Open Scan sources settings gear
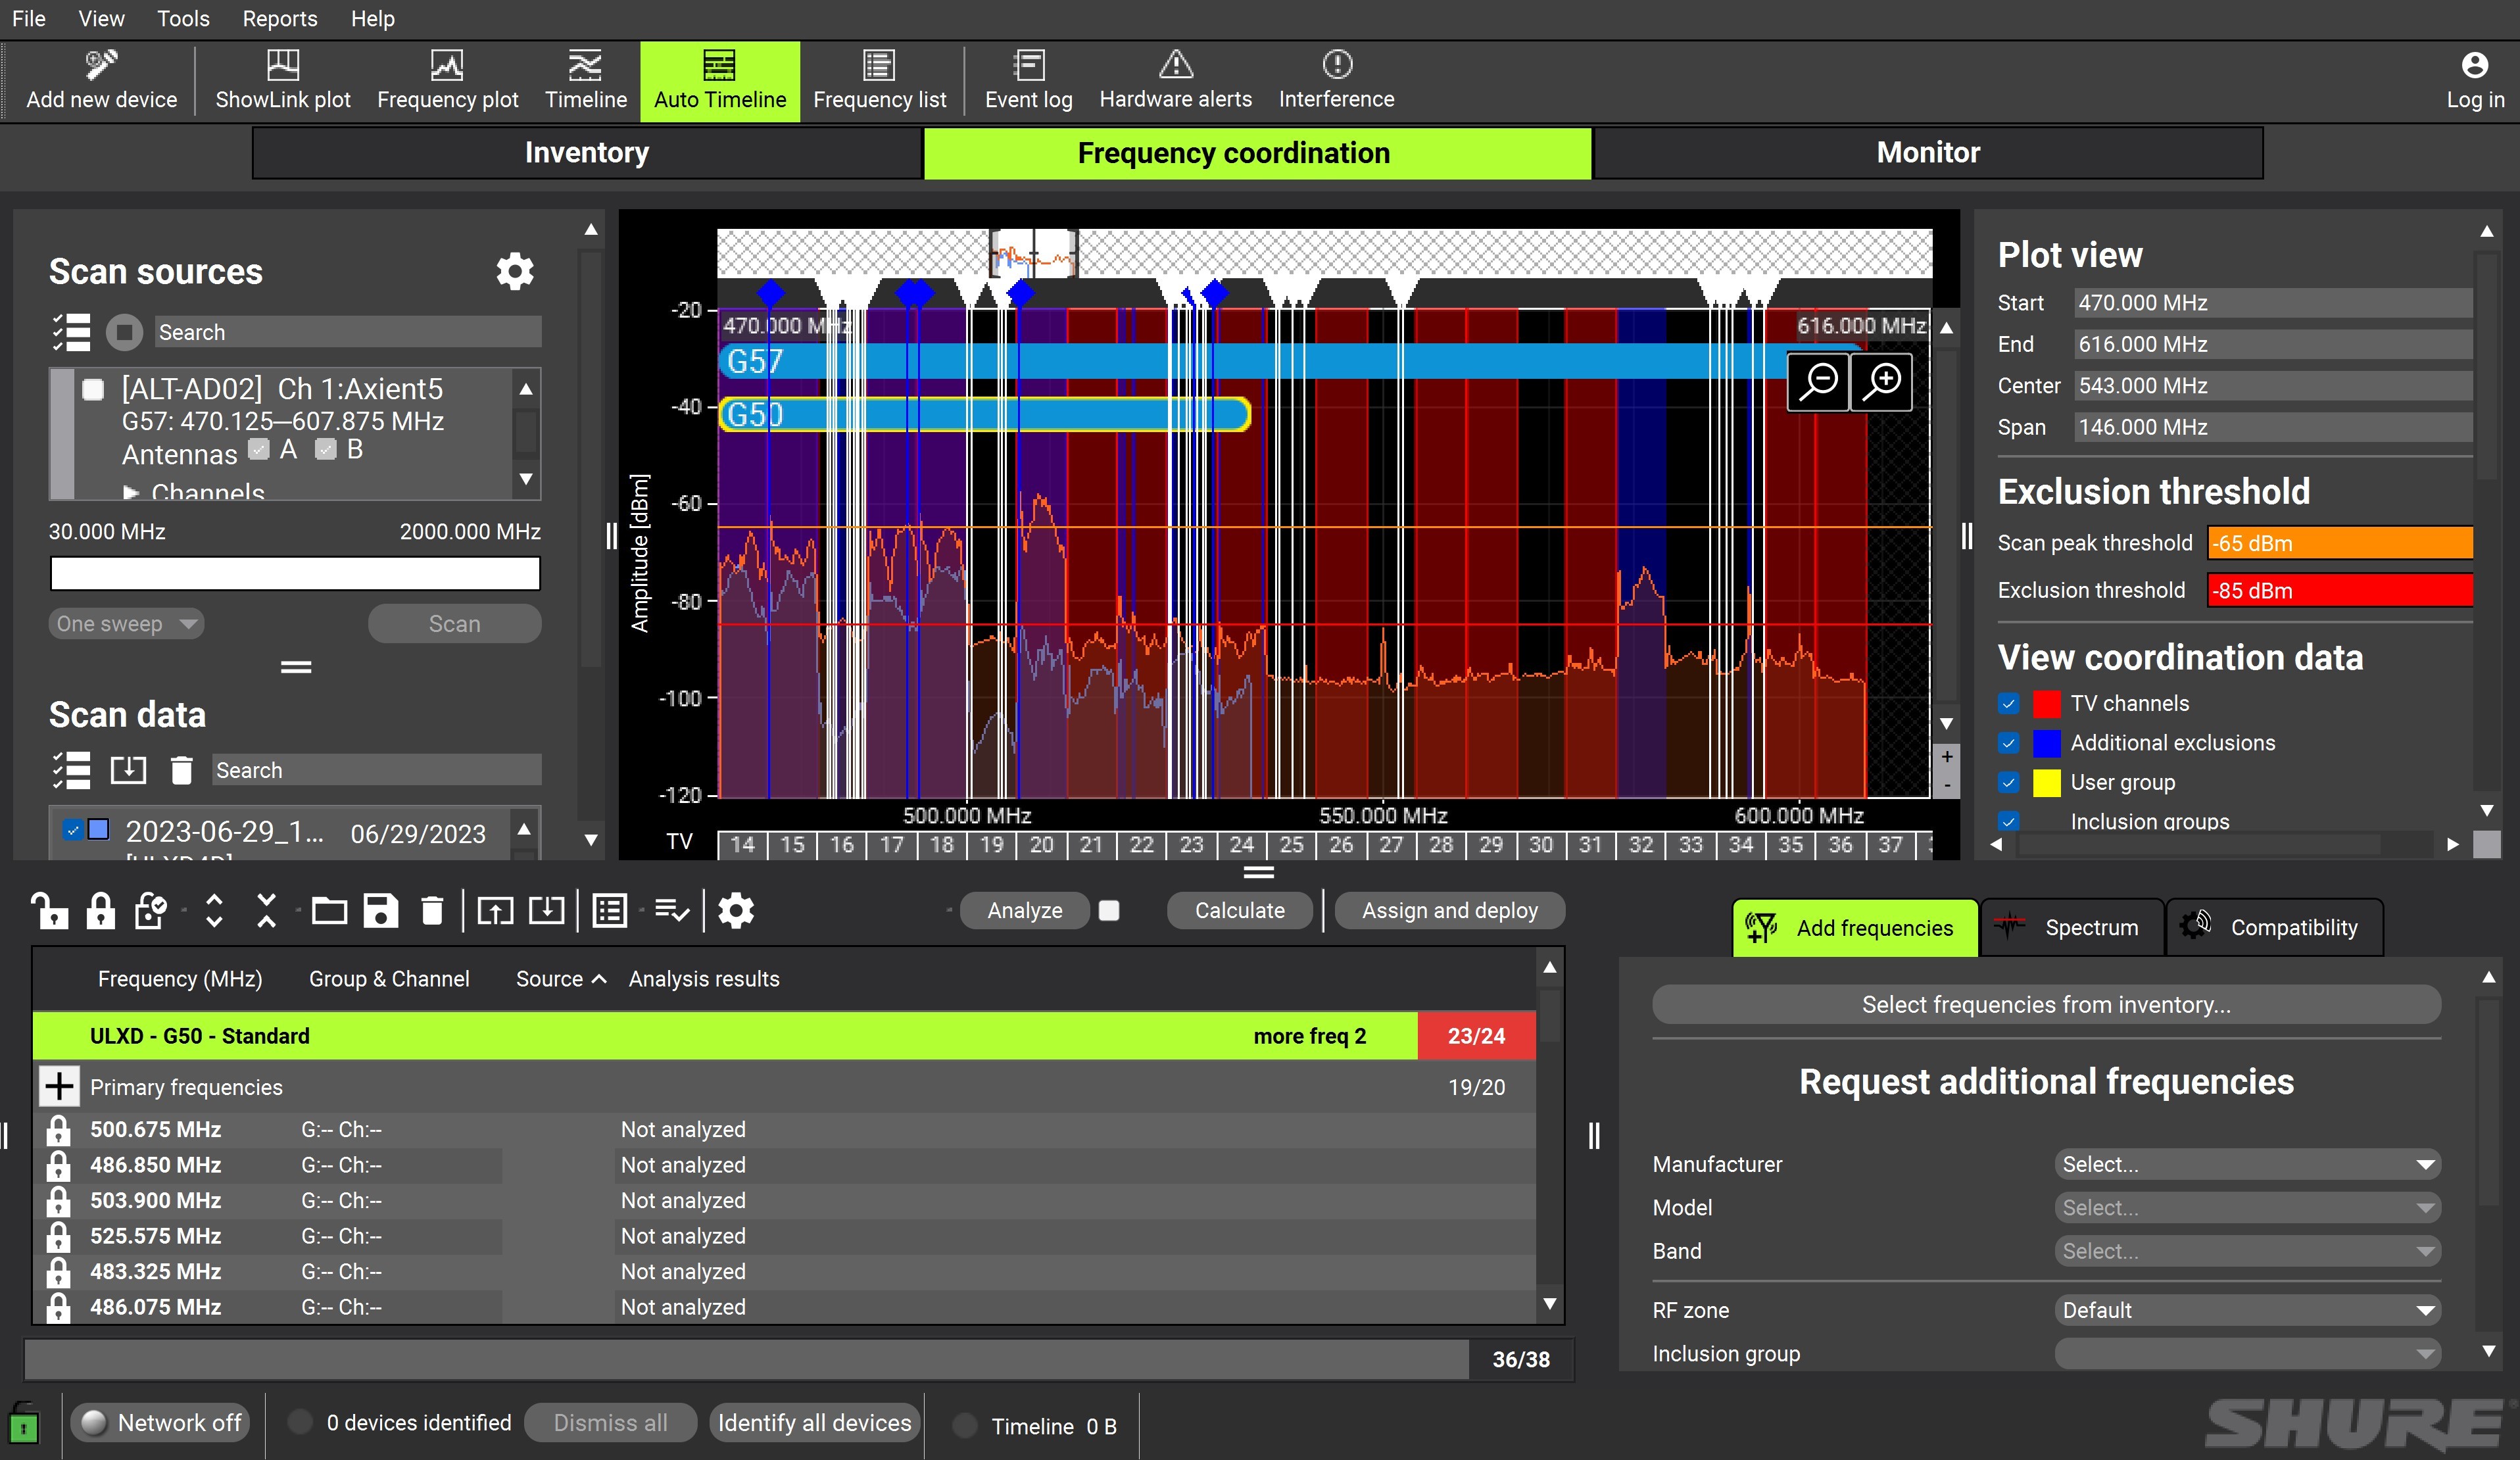Viewport: 2520px width, 1460px height. click(x=515, y=271)
